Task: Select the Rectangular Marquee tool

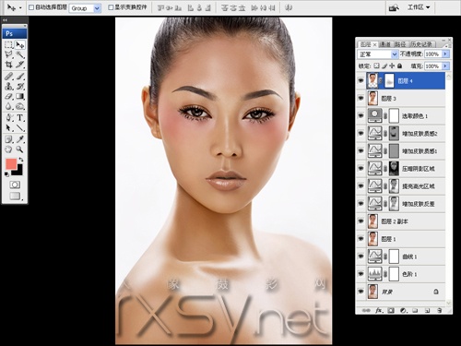Action: 9,45
